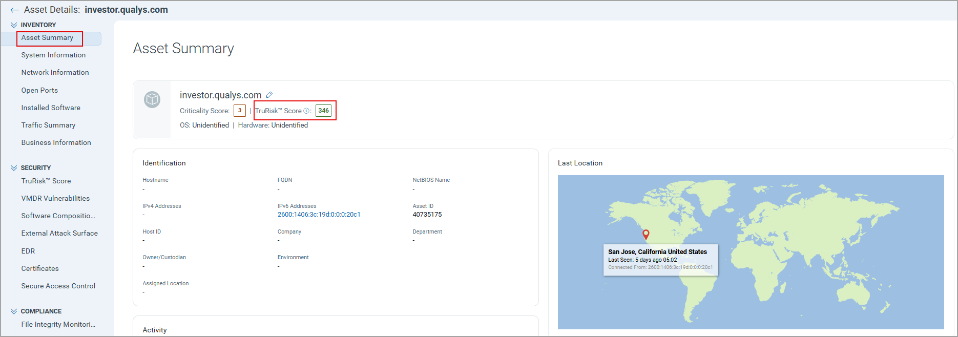Open Business Information
Viewport: 958px width, 337px height.
coord(56,142)
